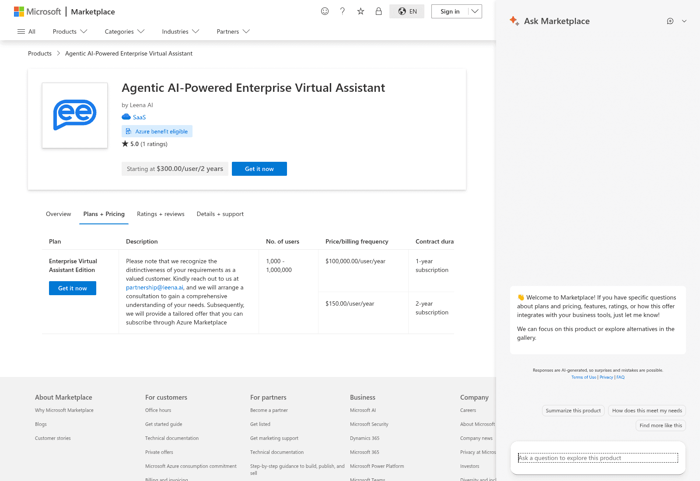Open Get marketing support footer link

274,438
